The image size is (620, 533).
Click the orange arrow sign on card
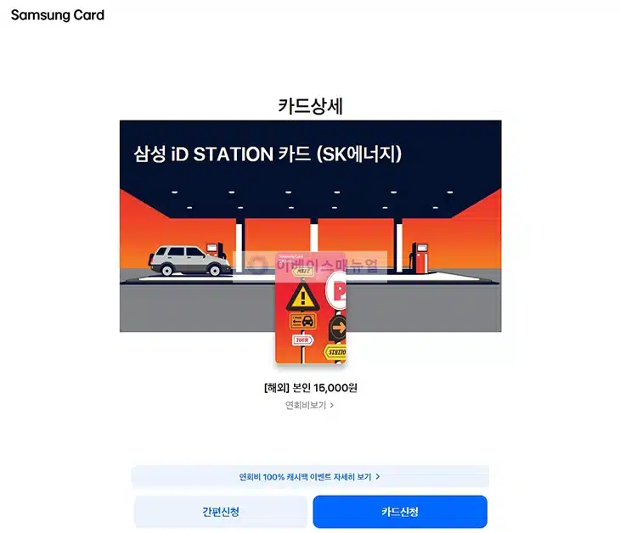point(338,328)
